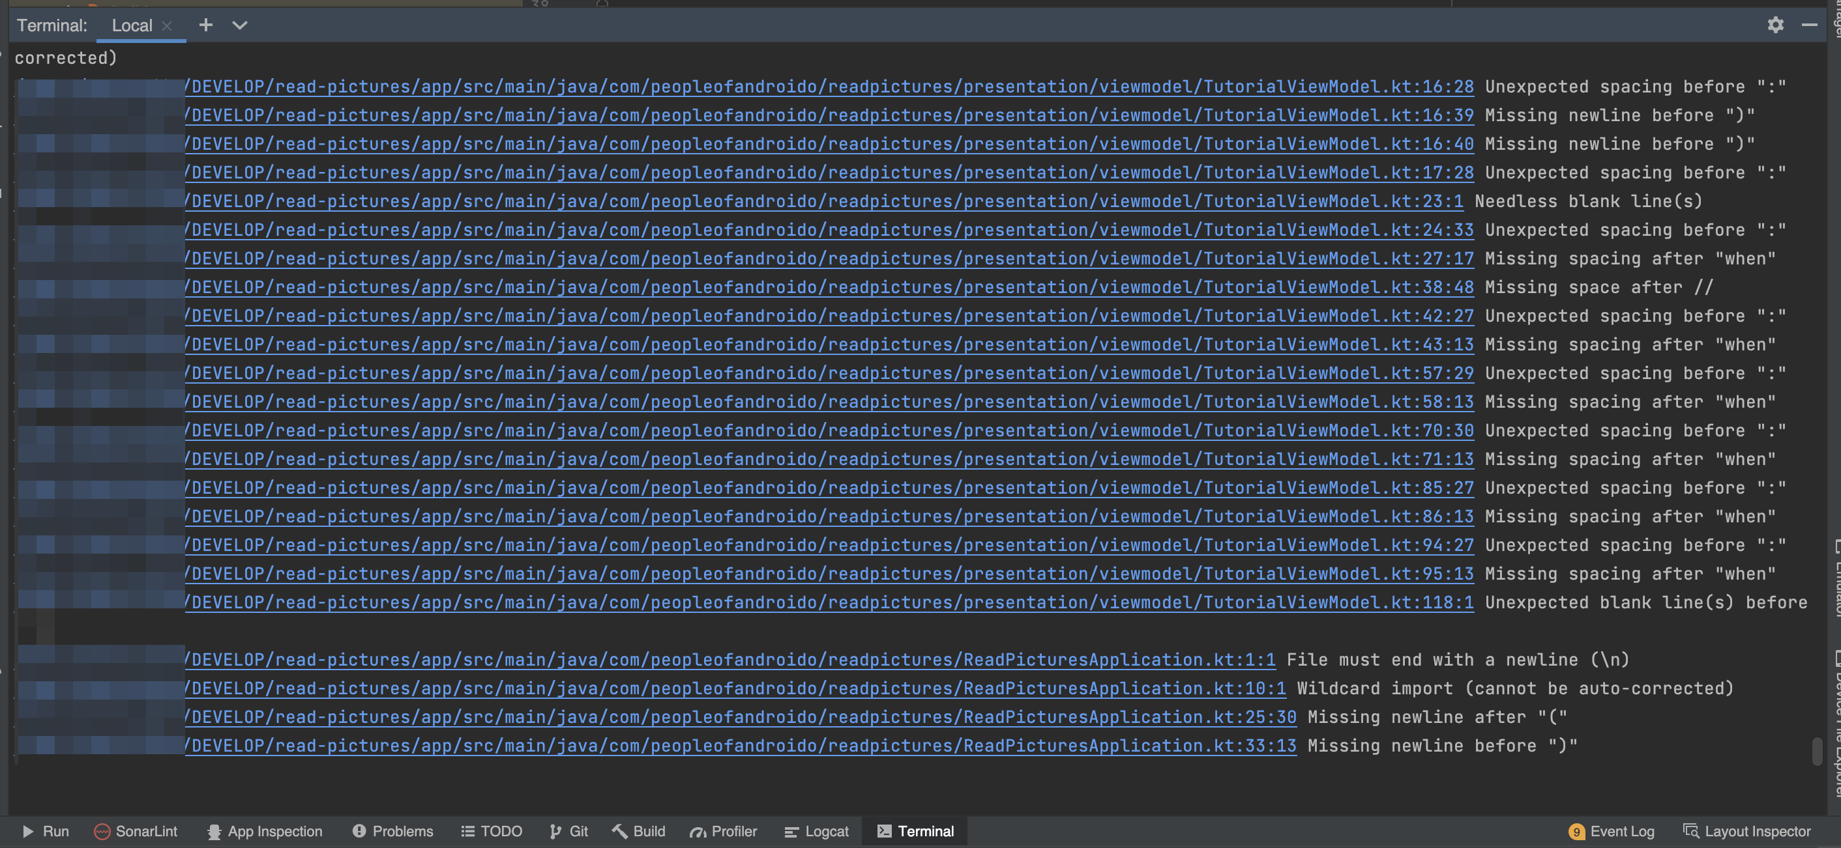1841x848 pixels.
Task: Open the Run tool window
Action: [x=46, y=831]
